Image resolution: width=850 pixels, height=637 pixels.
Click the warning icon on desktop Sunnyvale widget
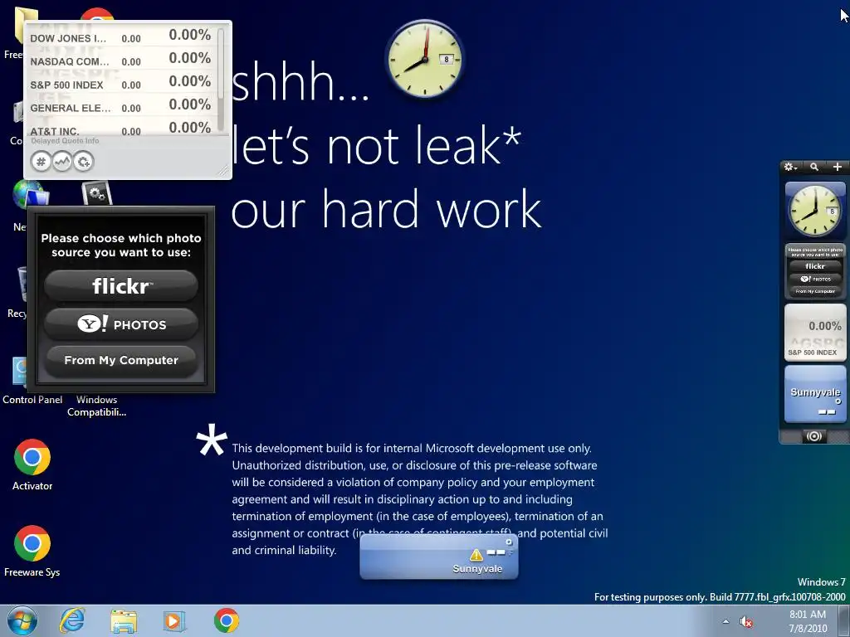click(476, 555)
